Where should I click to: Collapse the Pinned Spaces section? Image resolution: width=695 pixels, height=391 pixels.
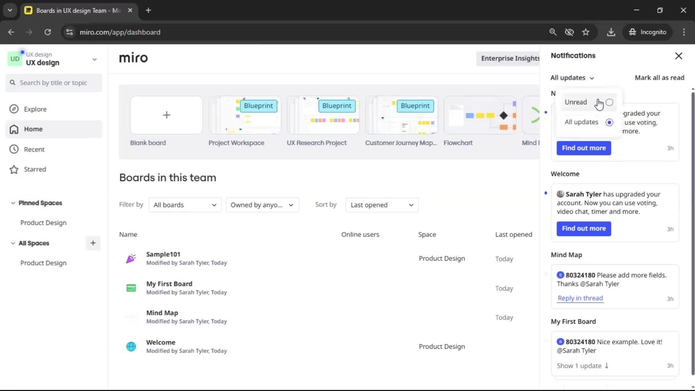point(13,203)
